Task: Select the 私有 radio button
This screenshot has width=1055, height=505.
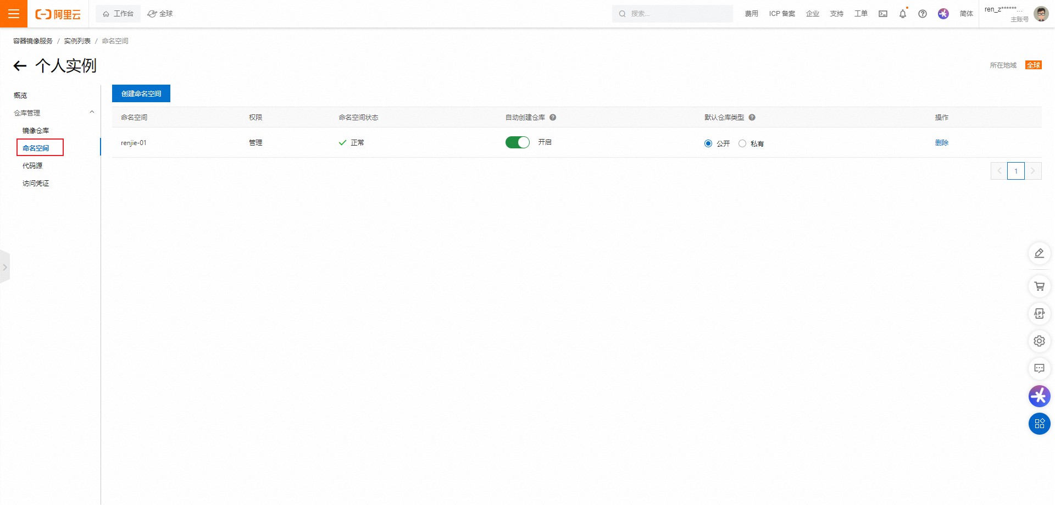Action: pos(742,143)
